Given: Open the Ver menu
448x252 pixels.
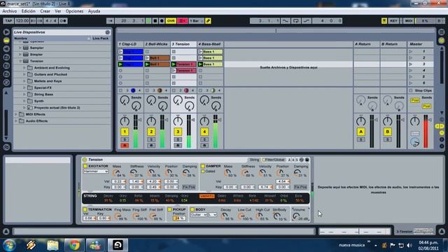Looking at the screenshot, I should (x=57, y=11).
